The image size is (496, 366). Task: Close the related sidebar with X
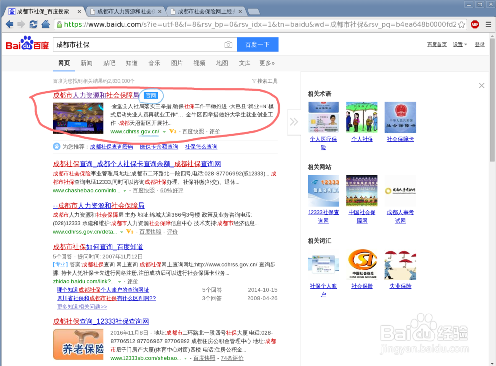pos(482,85)
